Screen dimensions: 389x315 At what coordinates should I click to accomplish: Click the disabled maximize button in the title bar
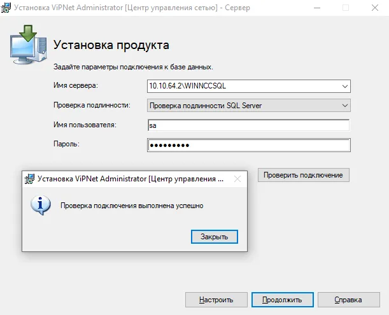click(346, 8)
